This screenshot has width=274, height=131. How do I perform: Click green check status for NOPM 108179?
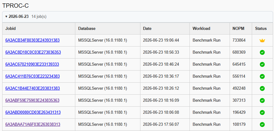[262, 125]
